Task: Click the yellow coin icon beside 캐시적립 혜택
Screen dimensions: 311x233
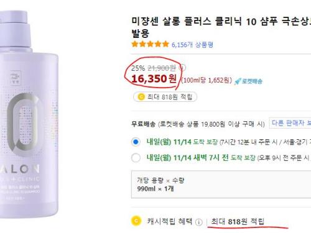Action: (x=136, y=221)
